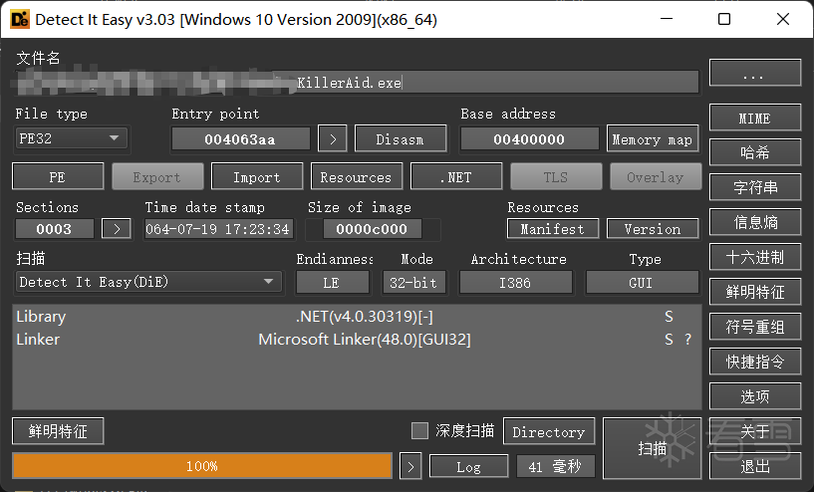Click the entry point value 004063aa
Image resolution: width=814 pixels, height=492 pixels.
pyautogui.click(x=240, y=139)
